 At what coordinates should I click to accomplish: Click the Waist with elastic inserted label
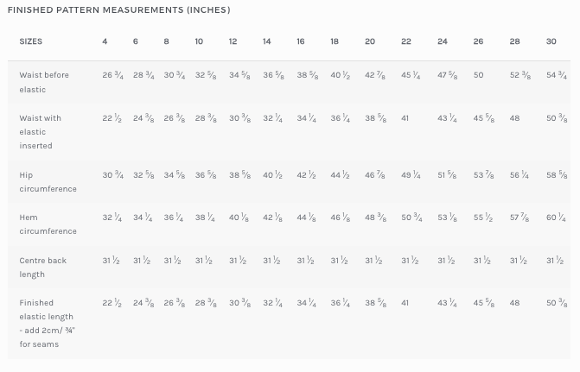tap(40, 131)
